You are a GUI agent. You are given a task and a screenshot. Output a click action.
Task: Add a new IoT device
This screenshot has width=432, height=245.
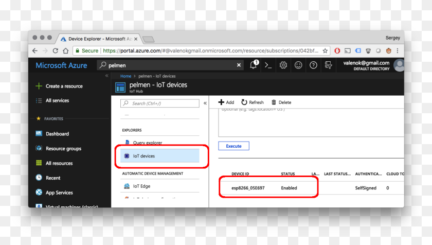coord(226,102)
